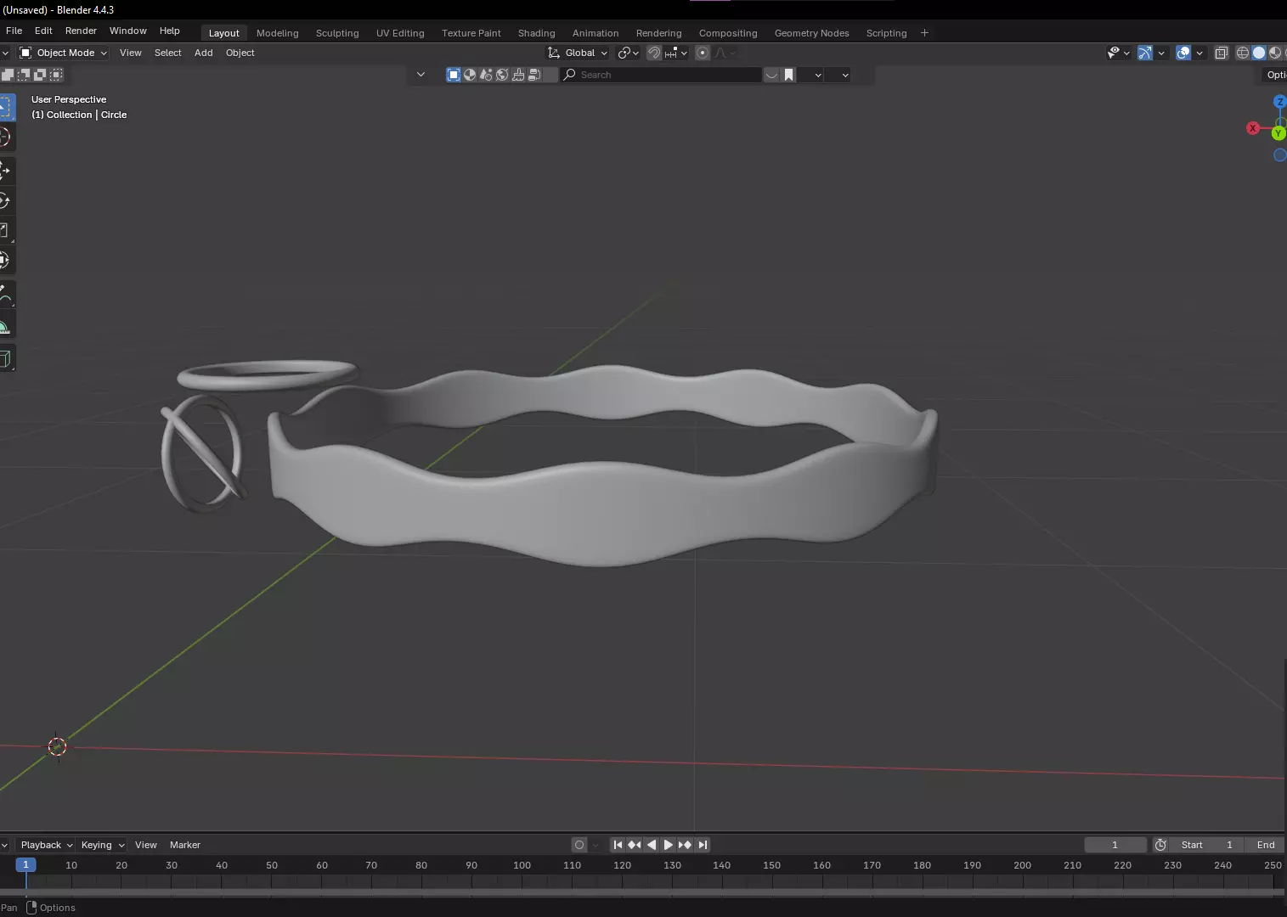
Task: Jump to the timeline end frame
Action: [703, 845]
